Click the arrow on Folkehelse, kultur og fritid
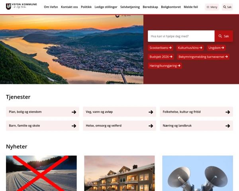 pos(228,112)
